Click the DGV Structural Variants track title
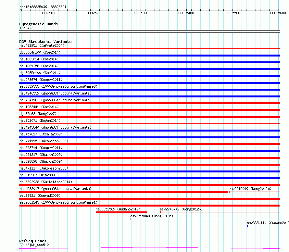 [45, 42]
